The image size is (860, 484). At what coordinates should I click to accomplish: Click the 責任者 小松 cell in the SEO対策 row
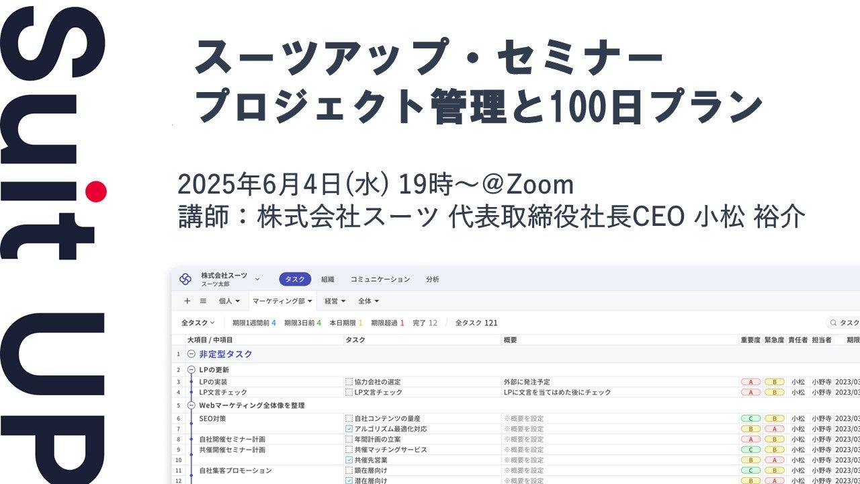(x=798, y=418)
